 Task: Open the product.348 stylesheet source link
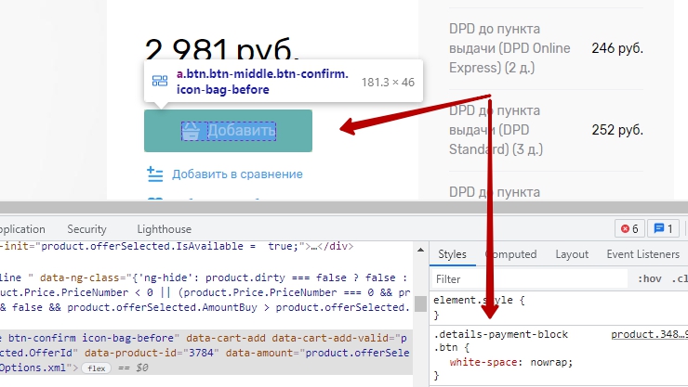pos(648,334)
